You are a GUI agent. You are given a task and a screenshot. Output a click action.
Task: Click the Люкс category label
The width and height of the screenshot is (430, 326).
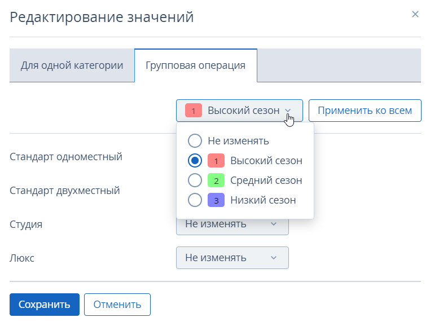pos(22,258)
